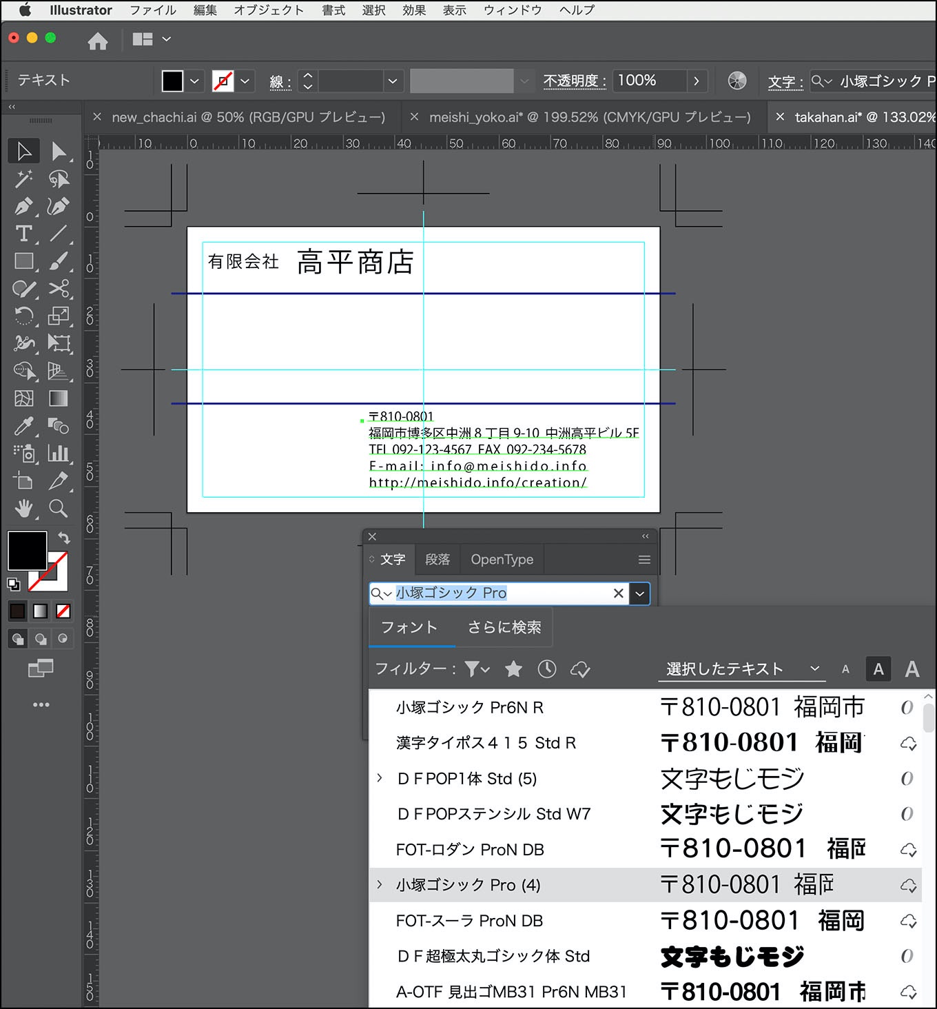Viewport: 937px width, 1009px height.
Task: Open the font classification filter dropdown
Action: [477, 669]
